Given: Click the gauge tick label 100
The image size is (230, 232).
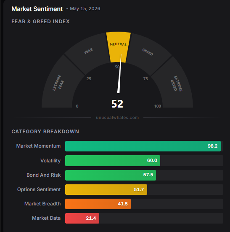Looking at the screenshot, I should tap(158, 106).
